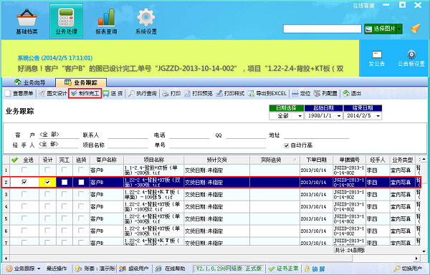Open the 系统设置 gear module
The width and height of the screenshot is (430, 275).
click(146, 21)
